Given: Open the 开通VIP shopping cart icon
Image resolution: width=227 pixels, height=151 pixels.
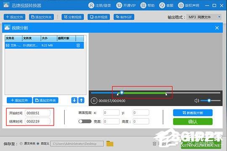Looking at the screenshot, I should pos(119,5).
